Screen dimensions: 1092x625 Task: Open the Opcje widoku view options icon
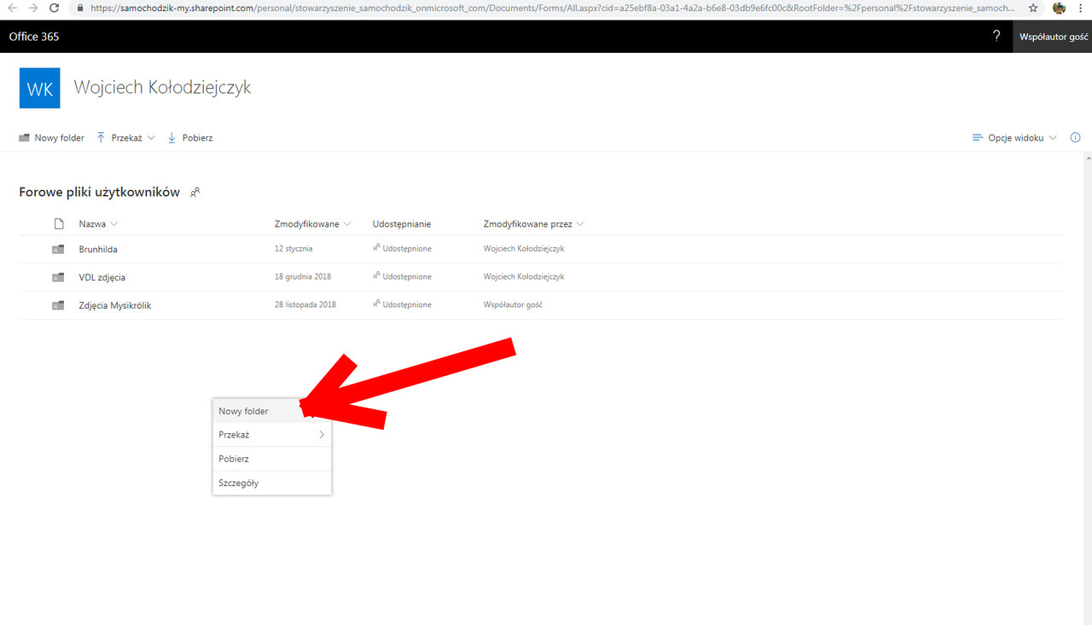979,137
